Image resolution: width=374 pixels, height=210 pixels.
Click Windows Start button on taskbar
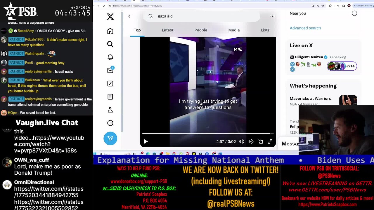(95, 154)
